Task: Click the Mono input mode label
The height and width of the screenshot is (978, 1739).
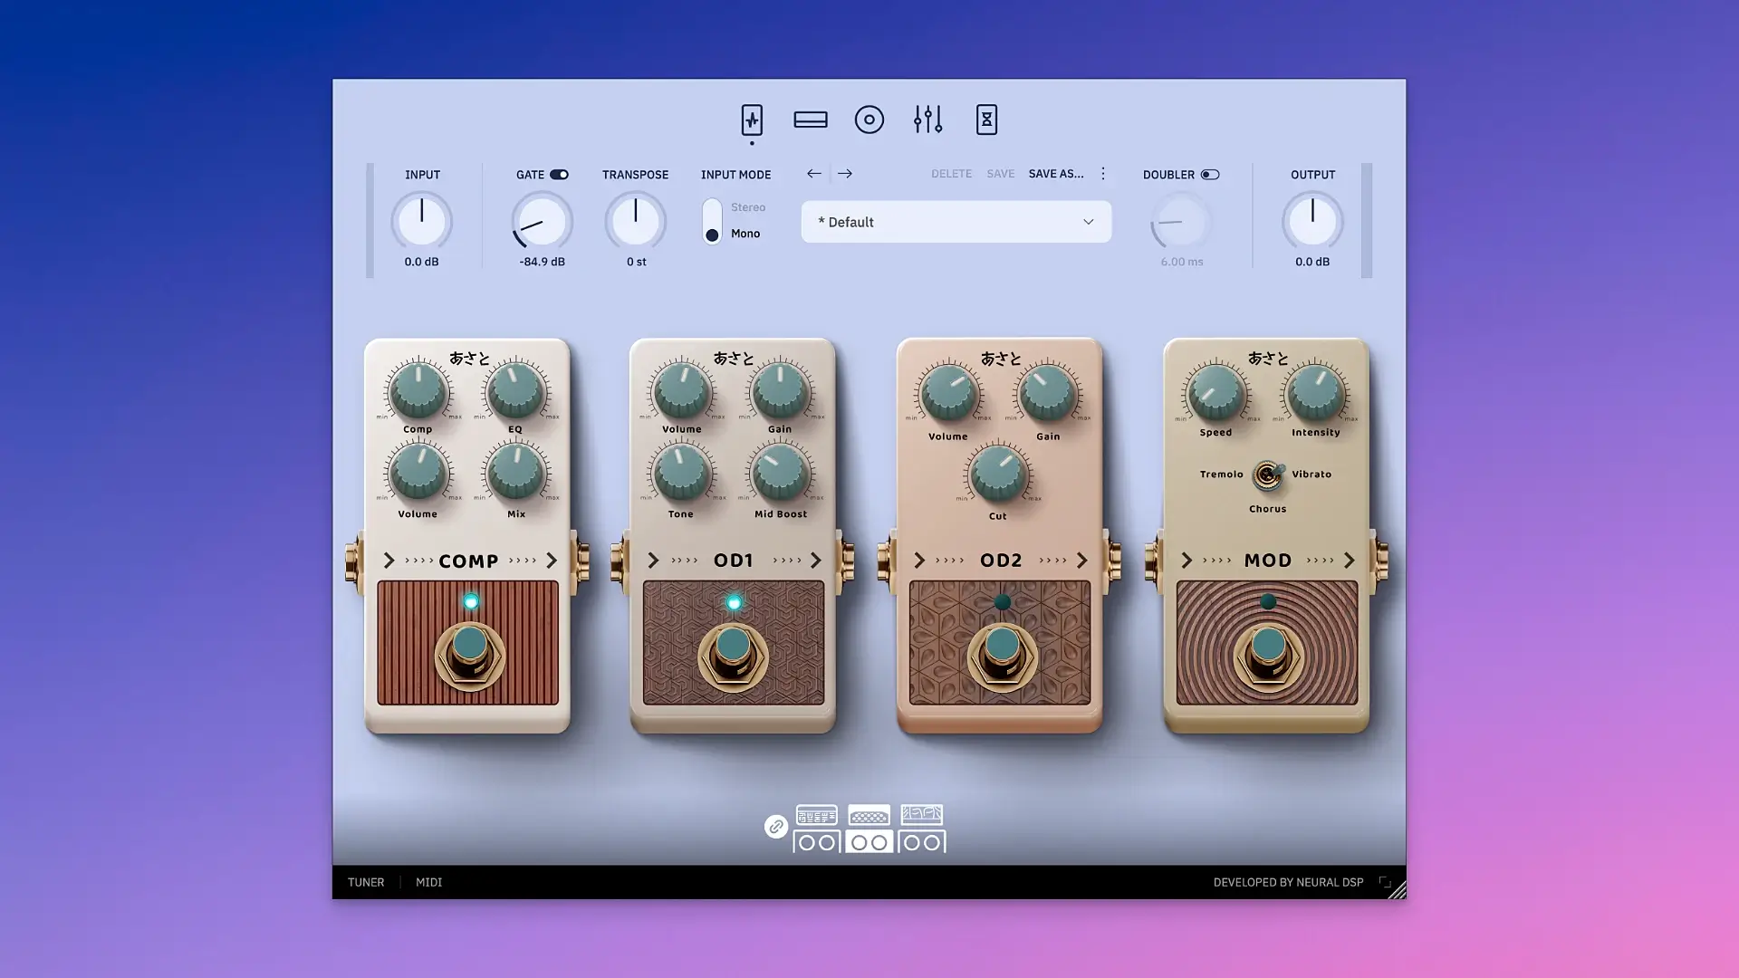Action: point(745,234)
